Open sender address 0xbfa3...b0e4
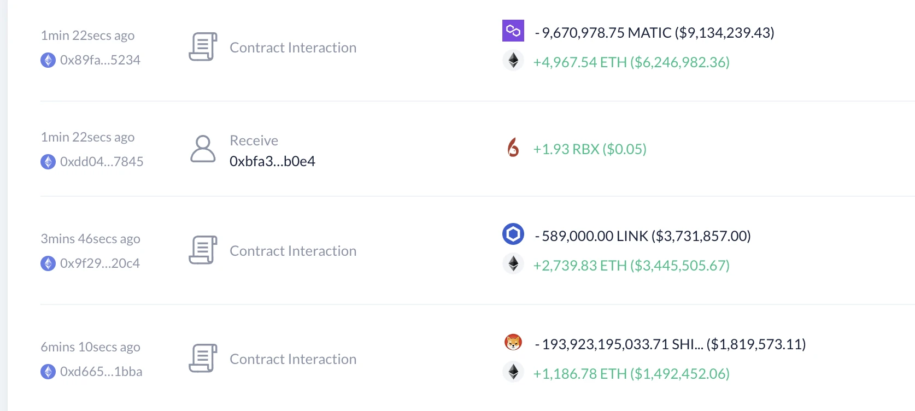 pos(272,161)
